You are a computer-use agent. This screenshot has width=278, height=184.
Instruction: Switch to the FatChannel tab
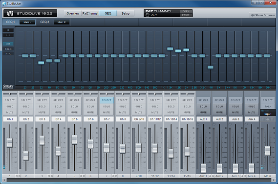pos(90,13)
